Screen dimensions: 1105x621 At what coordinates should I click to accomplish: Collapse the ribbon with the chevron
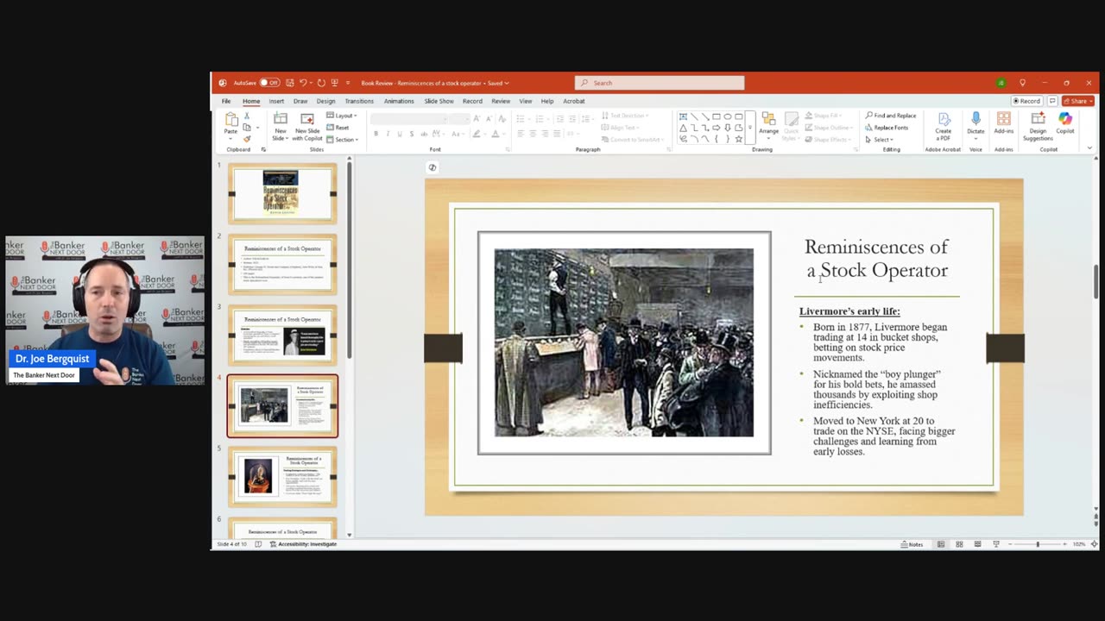[x=1089, y=147]
